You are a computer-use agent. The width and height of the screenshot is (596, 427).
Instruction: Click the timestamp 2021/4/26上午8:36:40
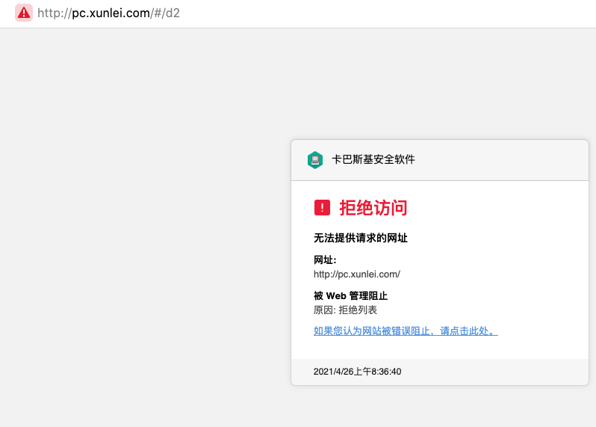357,372
